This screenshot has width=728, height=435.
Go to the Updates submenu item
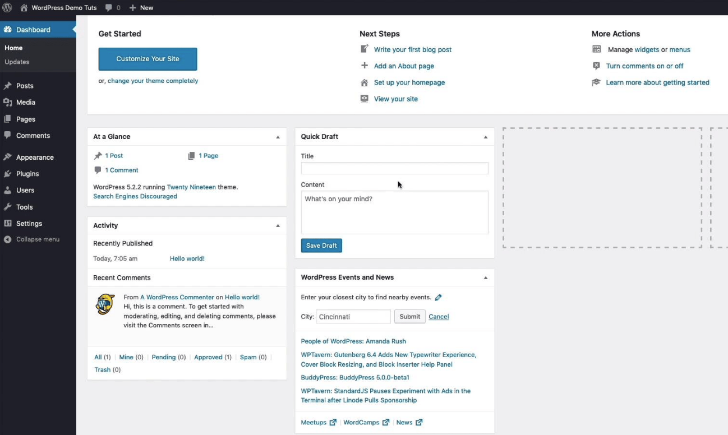click(x=17, y=62)
